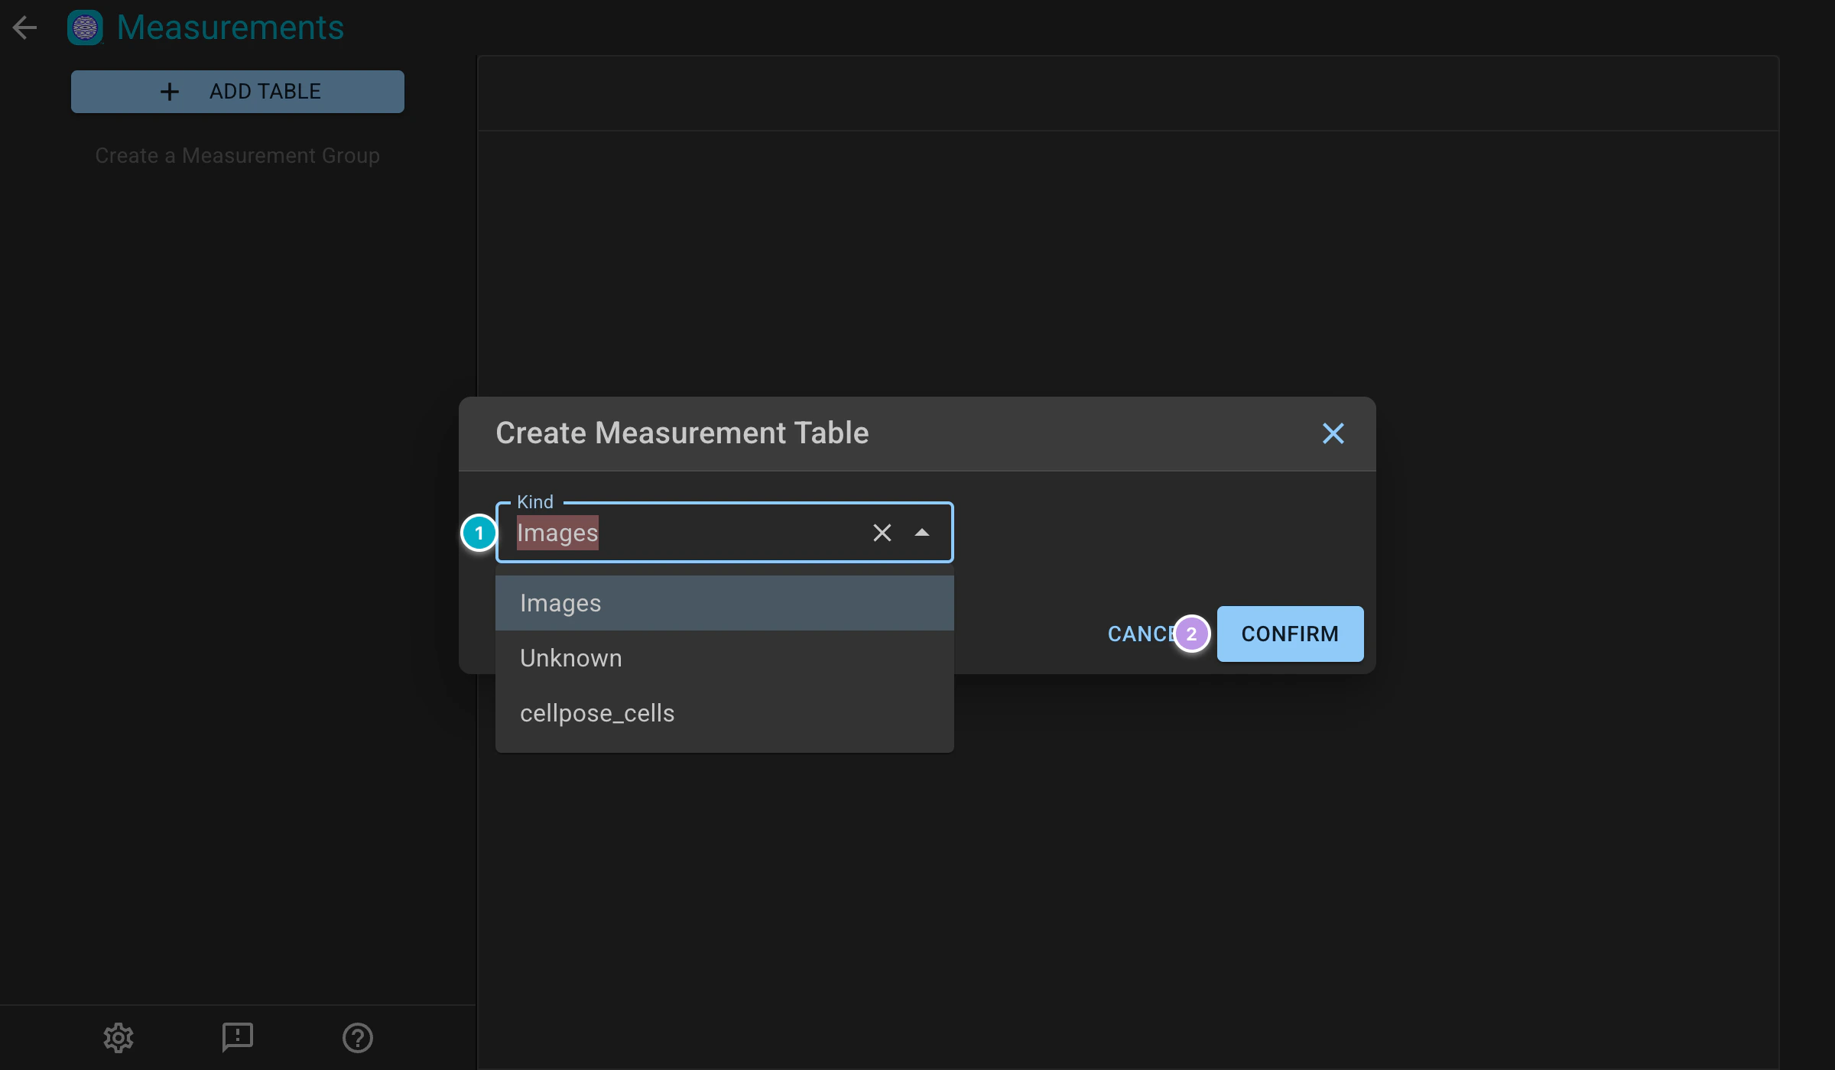Viewport: 1835px width, 1070px height.
Task: Collapse the Kind dropdown arrow
Action: pyautogui.click(x=921, y=533)
